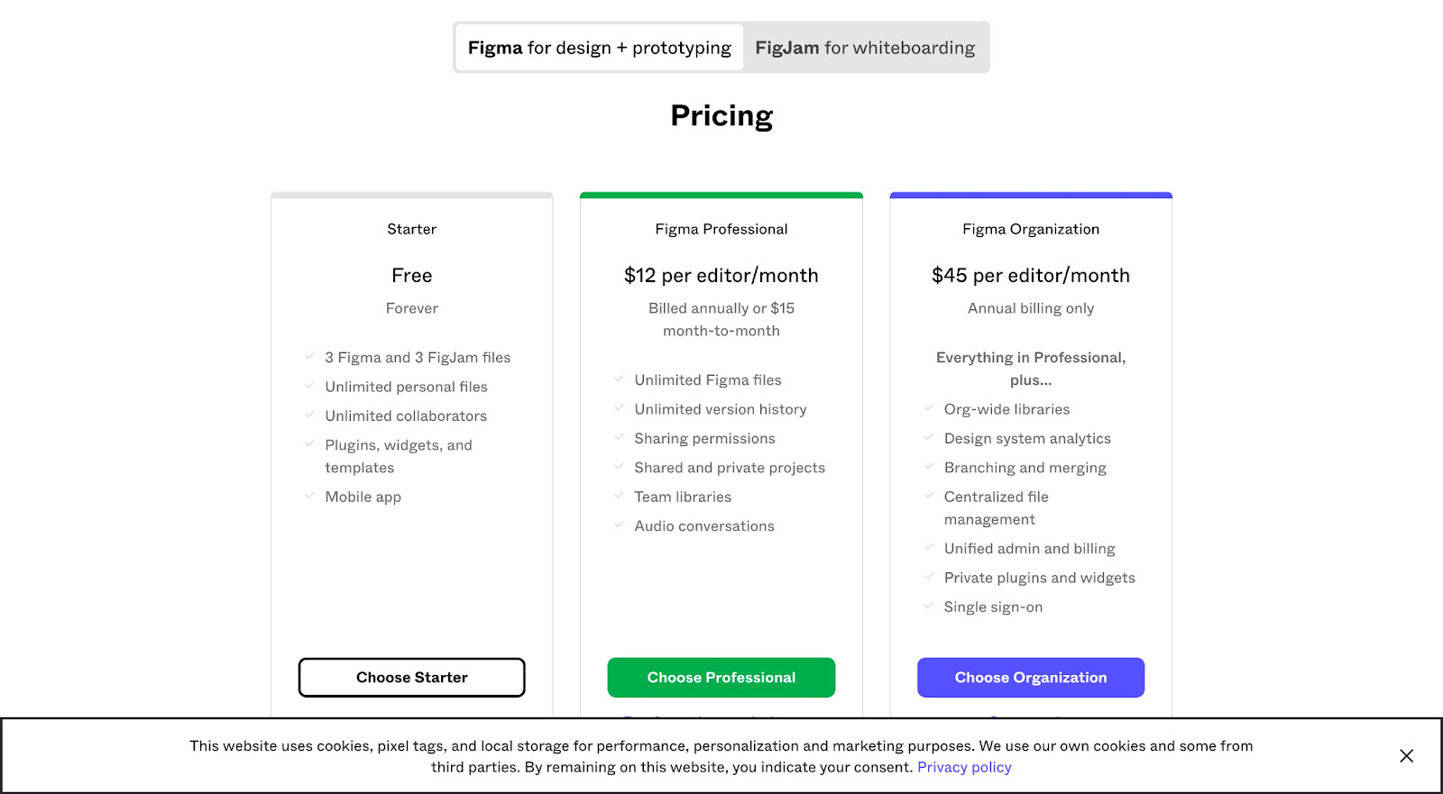Click the checkmark beside Unlimited collaborators
1443x794 pixels.
click(x=309, y=415)
